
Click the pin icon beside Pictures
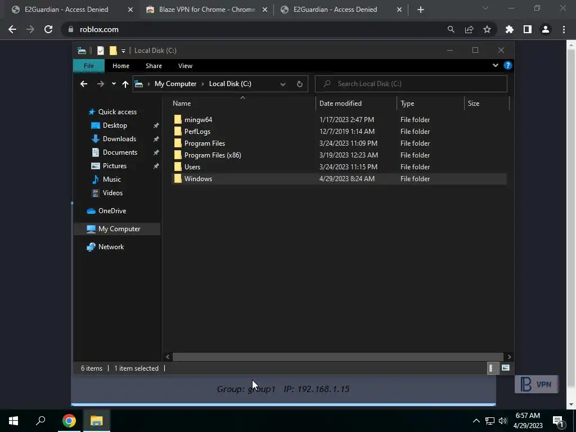[x=156, y=166]
